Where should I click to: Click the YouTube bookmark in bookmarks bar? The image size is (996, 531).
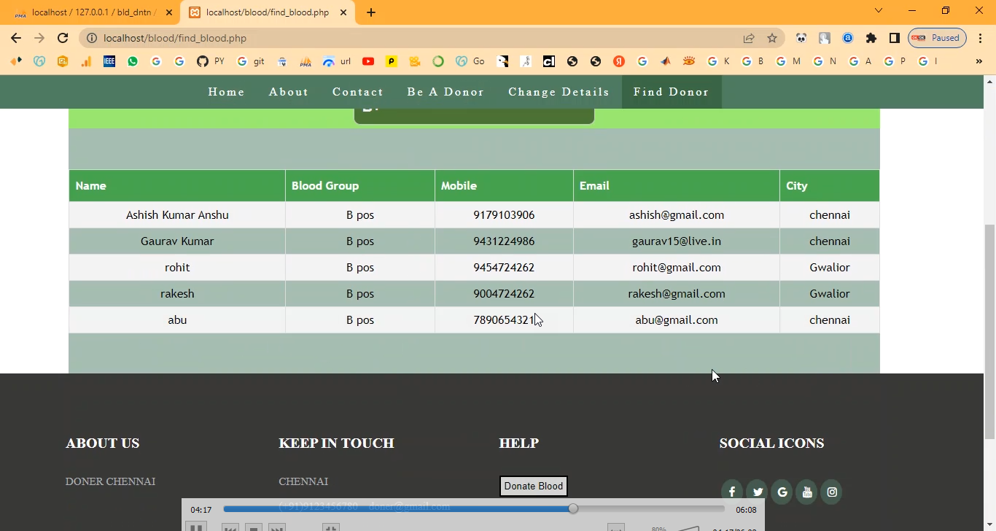(368, 61)
